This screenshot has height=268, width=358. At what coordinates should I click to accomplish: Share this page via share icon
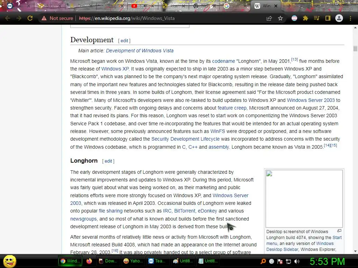coord(269,18)
